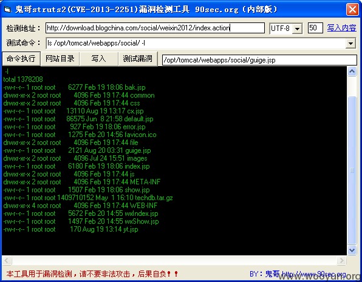The image size is (362, 282).
Task: Select the common directory row
Action: click(79, 95)
